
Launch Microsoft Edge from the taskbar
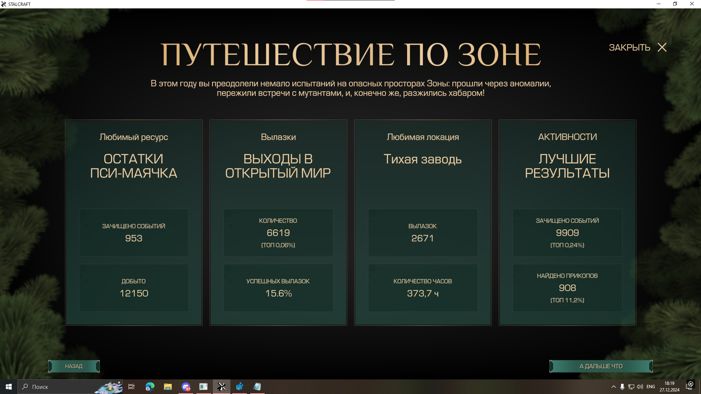coord(150,387)
